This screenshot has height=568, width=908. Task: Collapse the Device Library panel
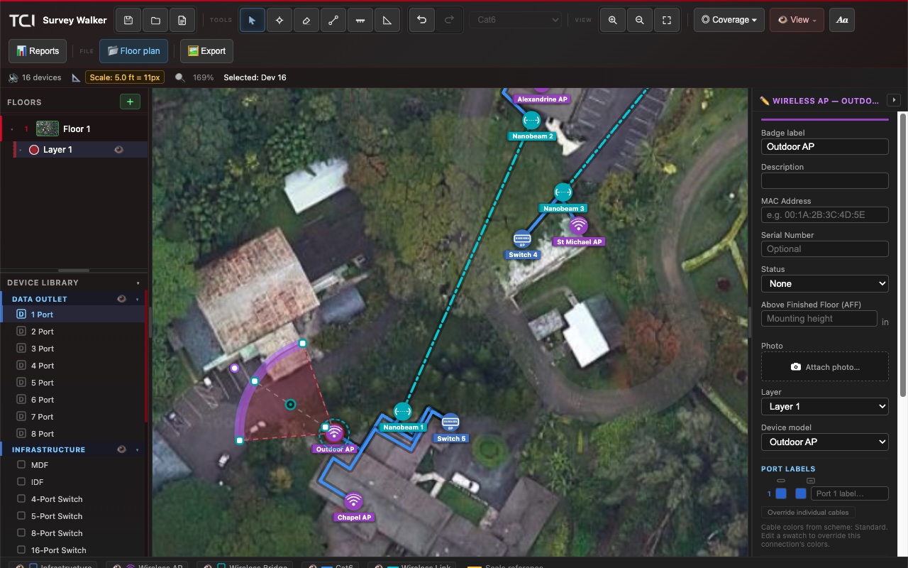pos(138,283)
